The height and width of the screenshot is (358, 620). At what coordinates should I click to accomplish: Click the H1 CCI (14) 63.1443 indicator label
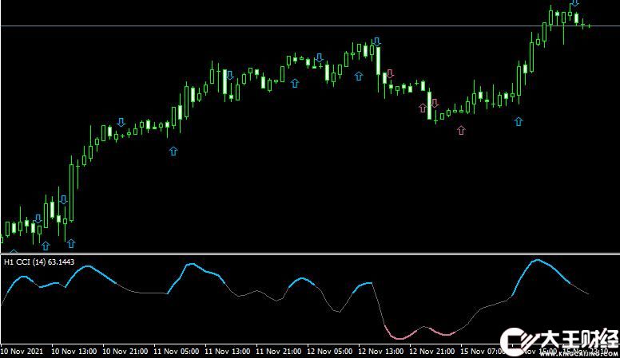click(39, 262)
